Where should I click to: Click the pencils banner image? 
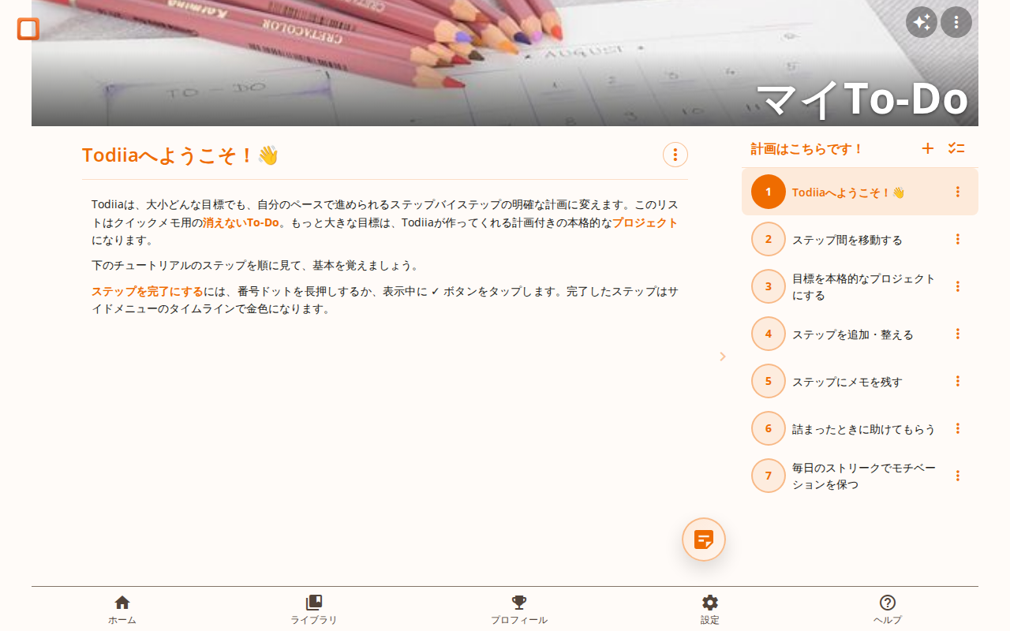[505, 63]
